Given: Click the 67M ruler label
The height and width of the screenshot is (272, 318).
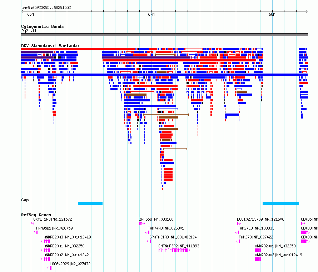Looking at the screenshot, I should click(x=151, y=14).
